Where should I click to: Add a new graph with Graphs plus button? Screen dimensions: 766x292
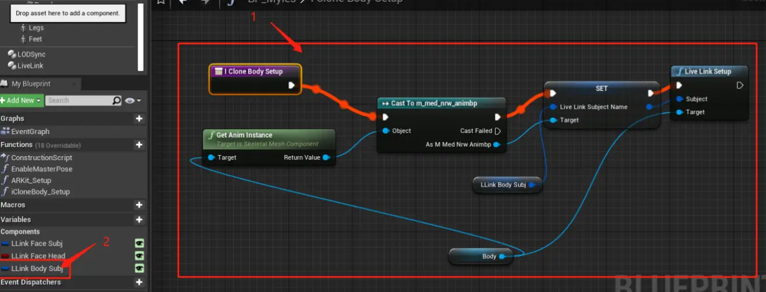(139, 118)
